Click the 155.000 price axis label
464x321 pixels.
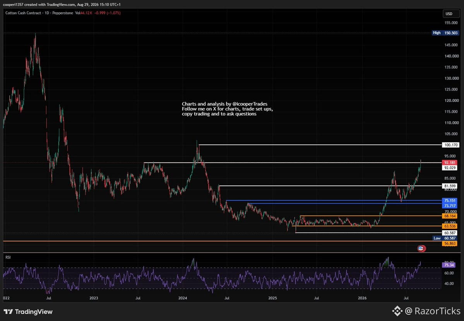451,23
